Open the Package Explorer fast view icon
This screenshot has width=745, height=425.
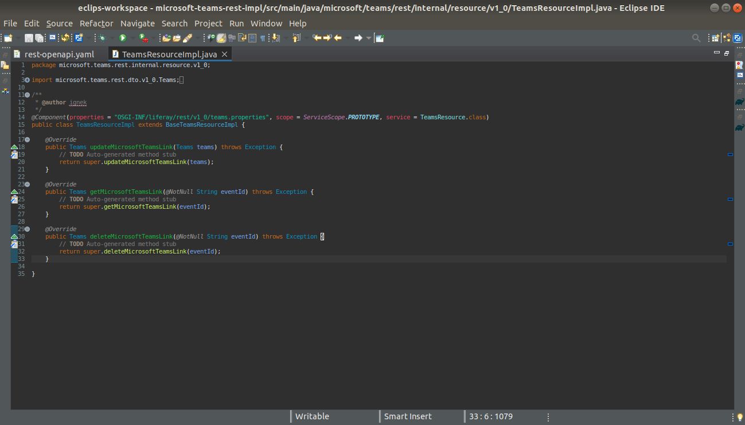click(5, 65)
